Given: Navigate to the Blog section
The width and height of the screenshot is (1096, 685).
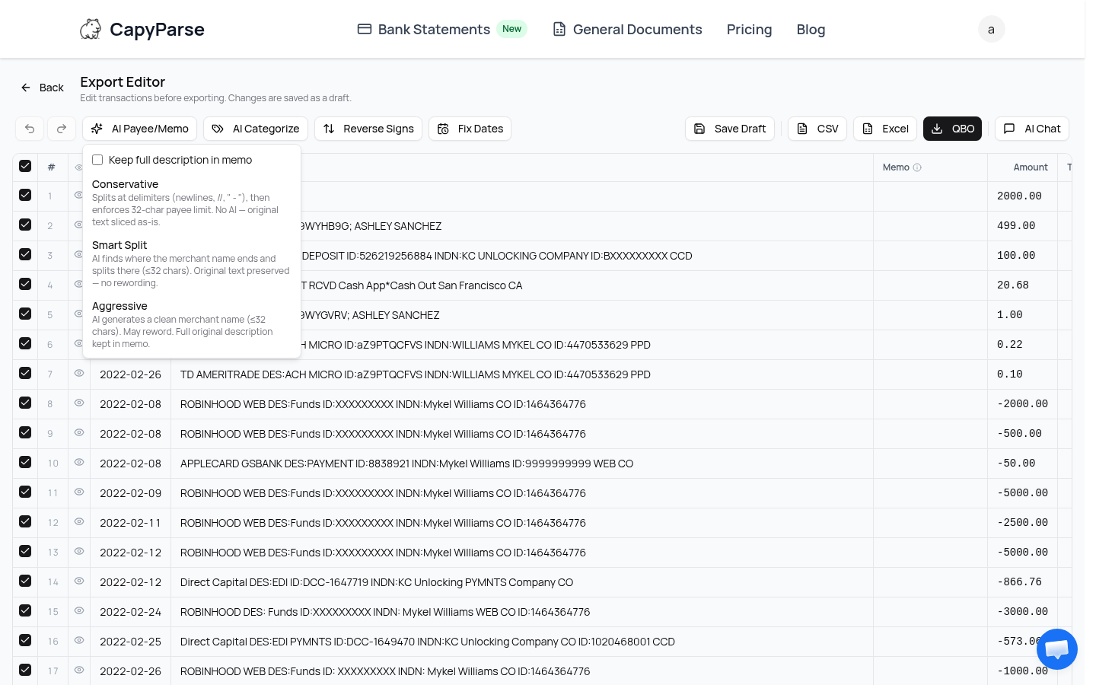Looking at the screenshot, I should click(811, 29).
